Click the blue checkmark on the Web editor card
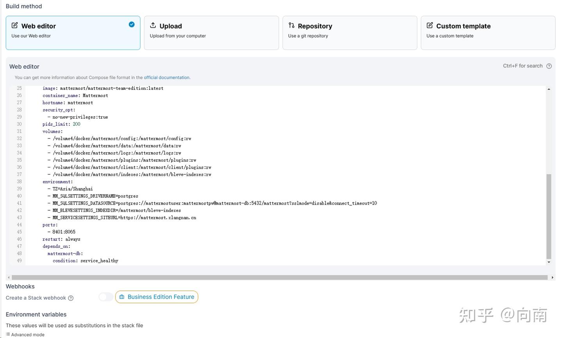 click(132, 24)
